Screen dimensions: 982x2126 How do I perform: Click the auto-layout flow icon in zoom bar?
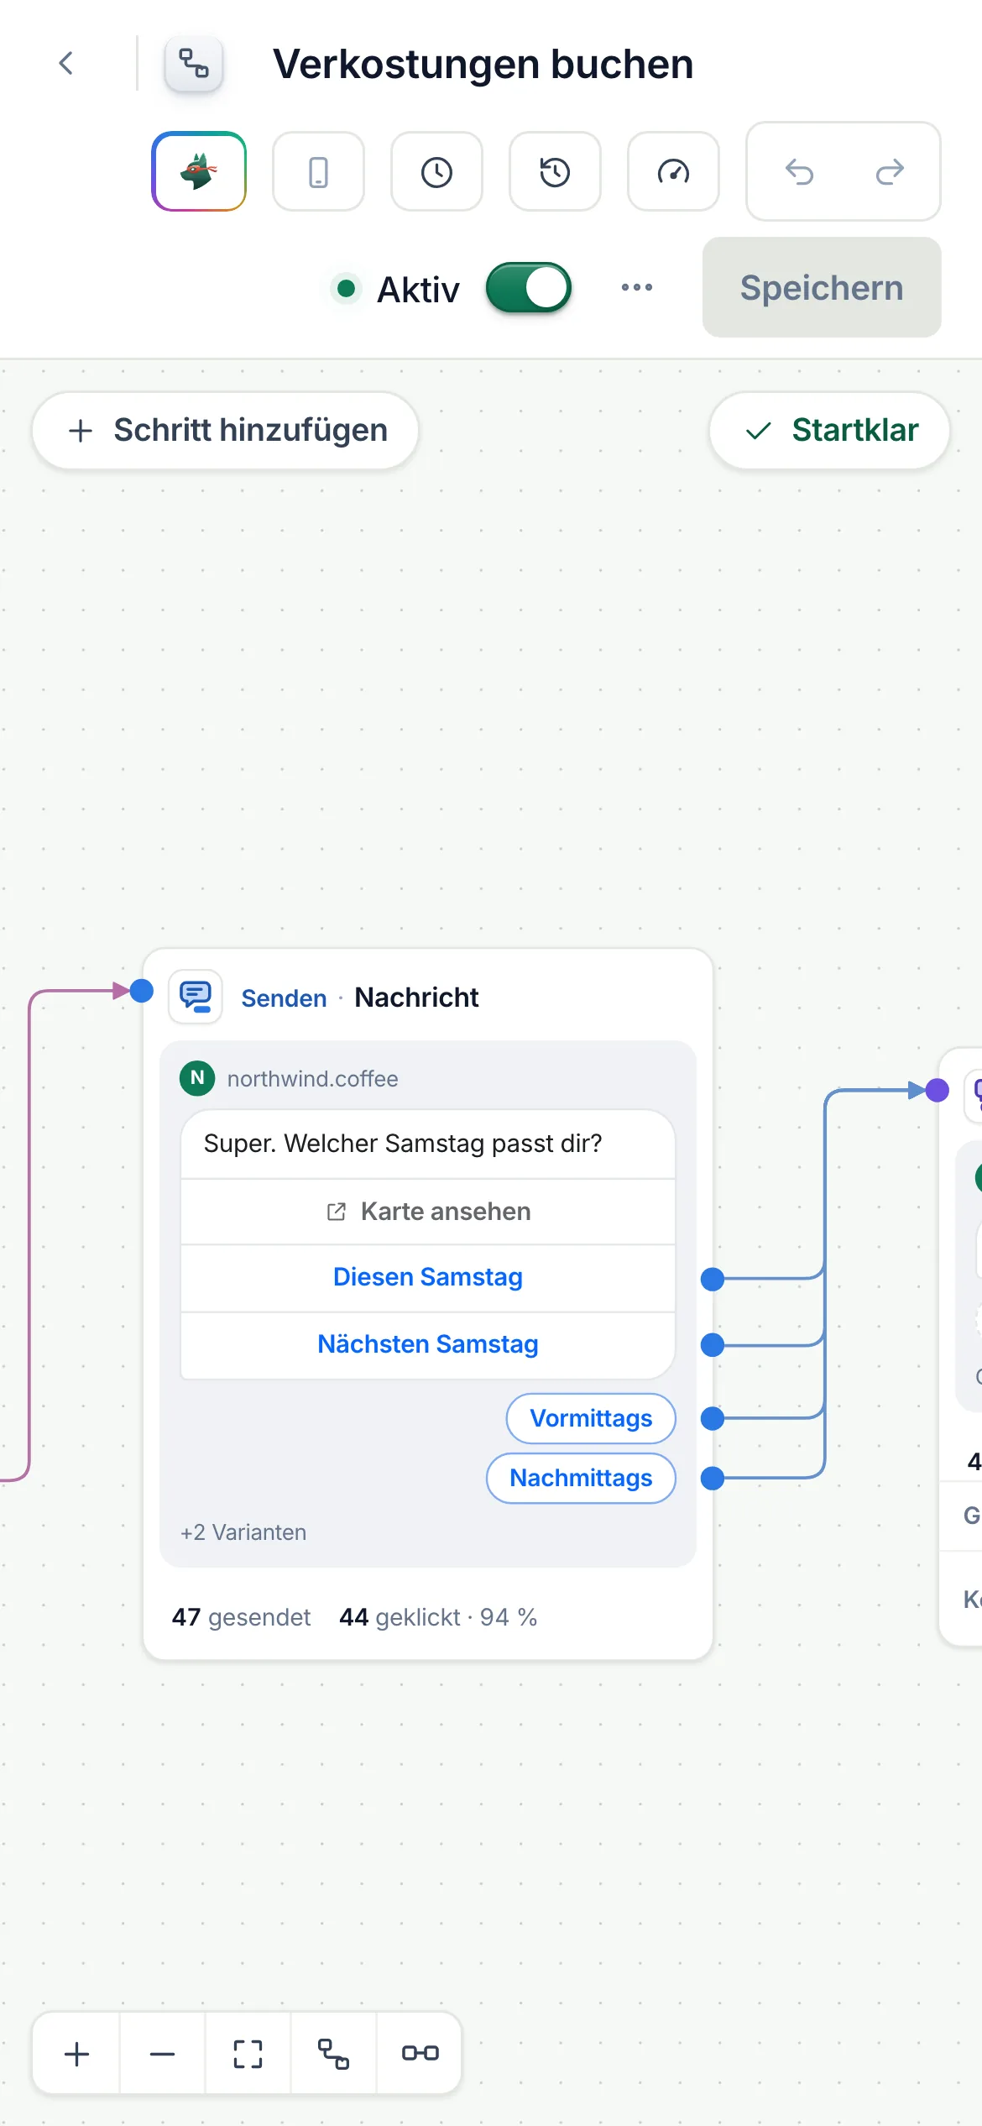333,2054
